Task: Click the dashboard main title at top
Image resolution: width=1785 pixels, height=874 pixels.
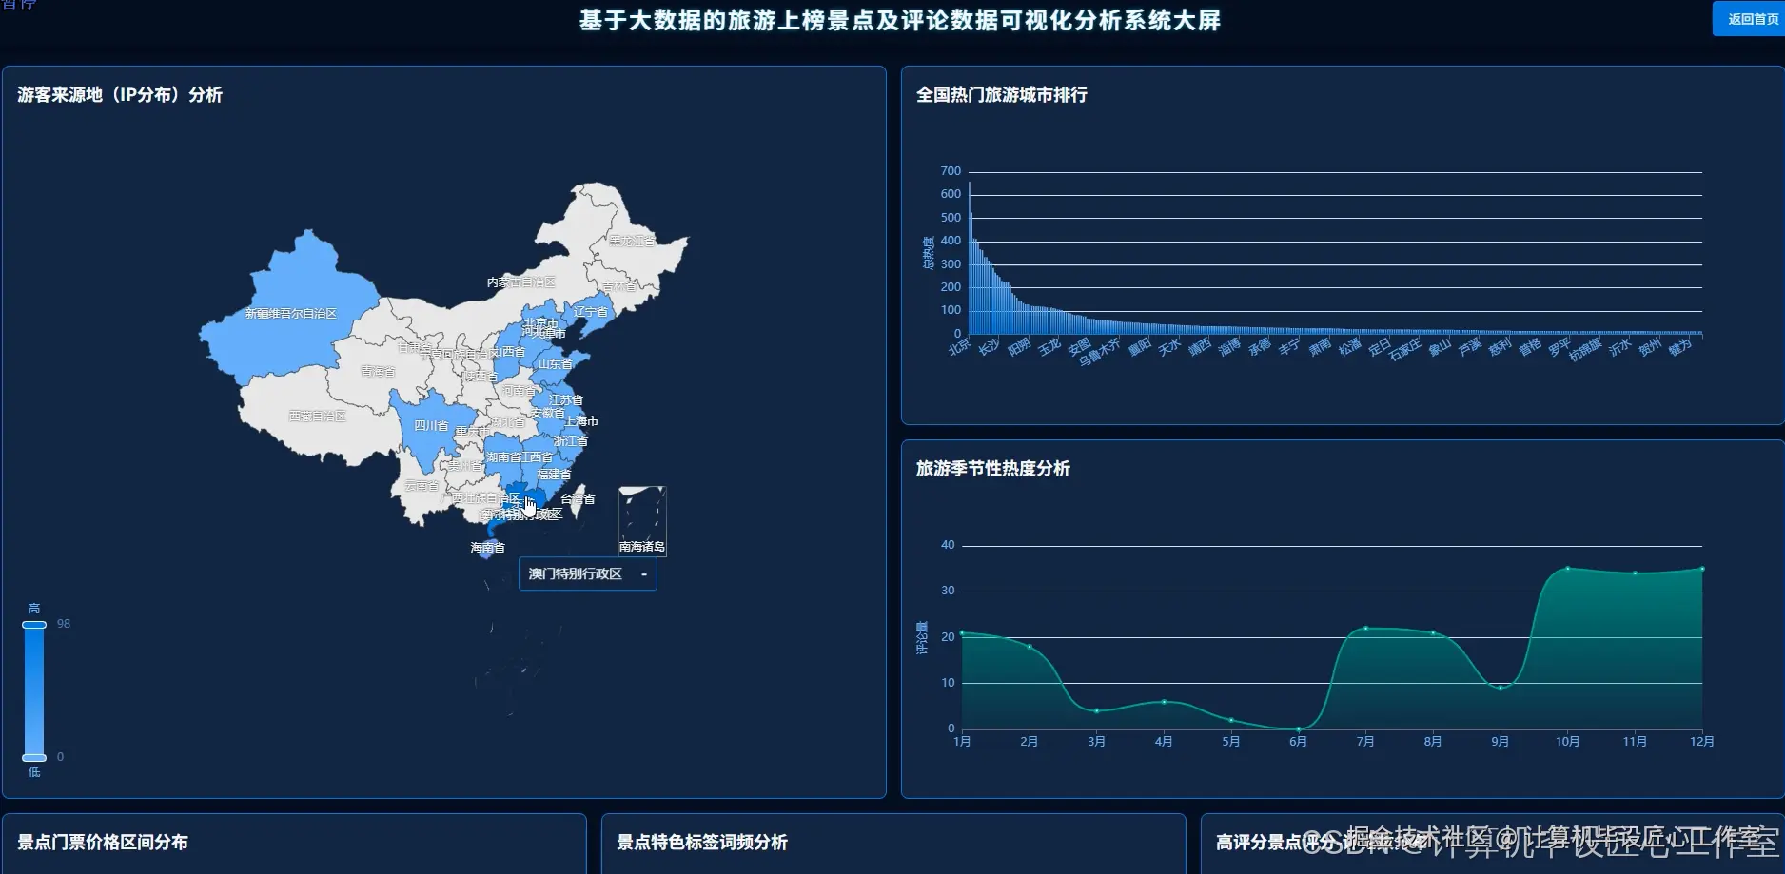Action: click(x=900, y=21)
